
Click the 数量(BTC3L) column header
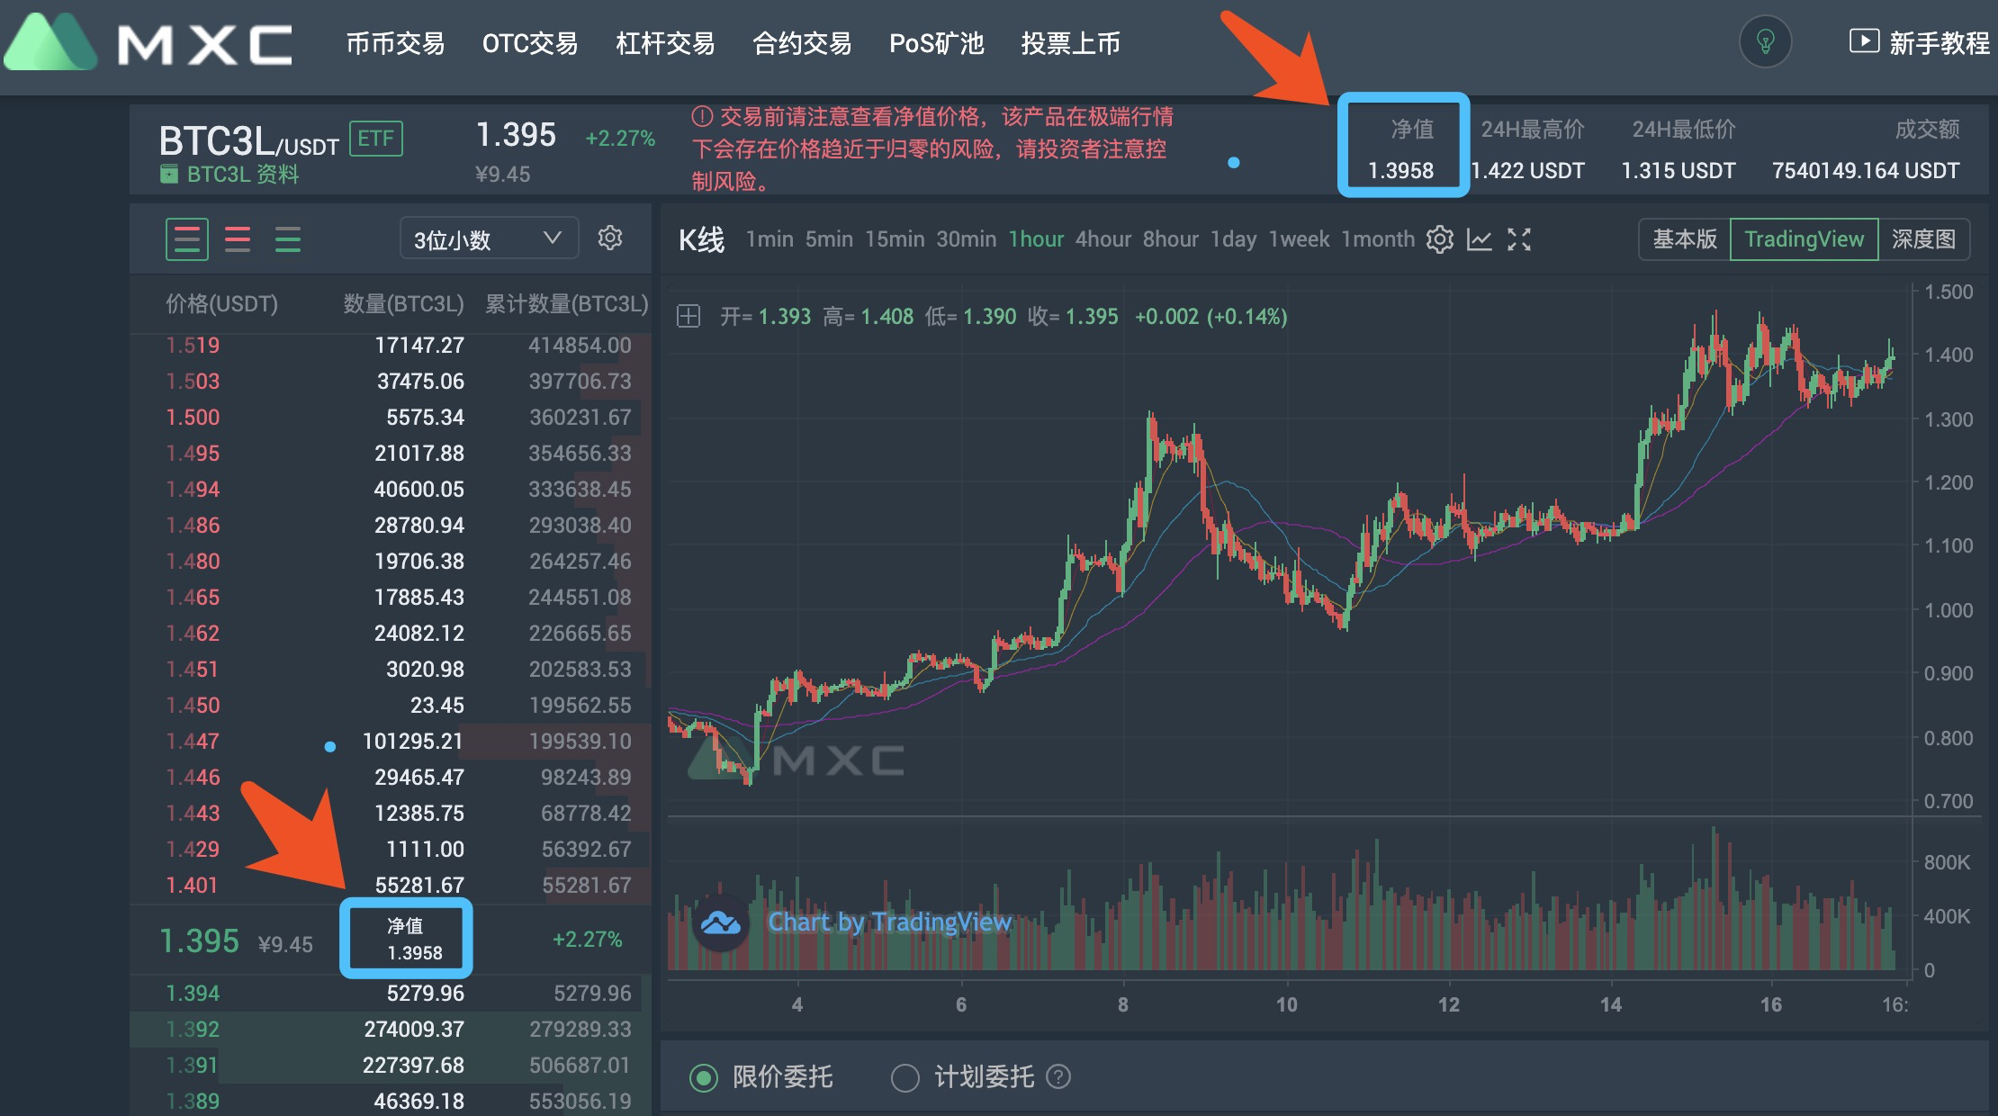[403, 304]
